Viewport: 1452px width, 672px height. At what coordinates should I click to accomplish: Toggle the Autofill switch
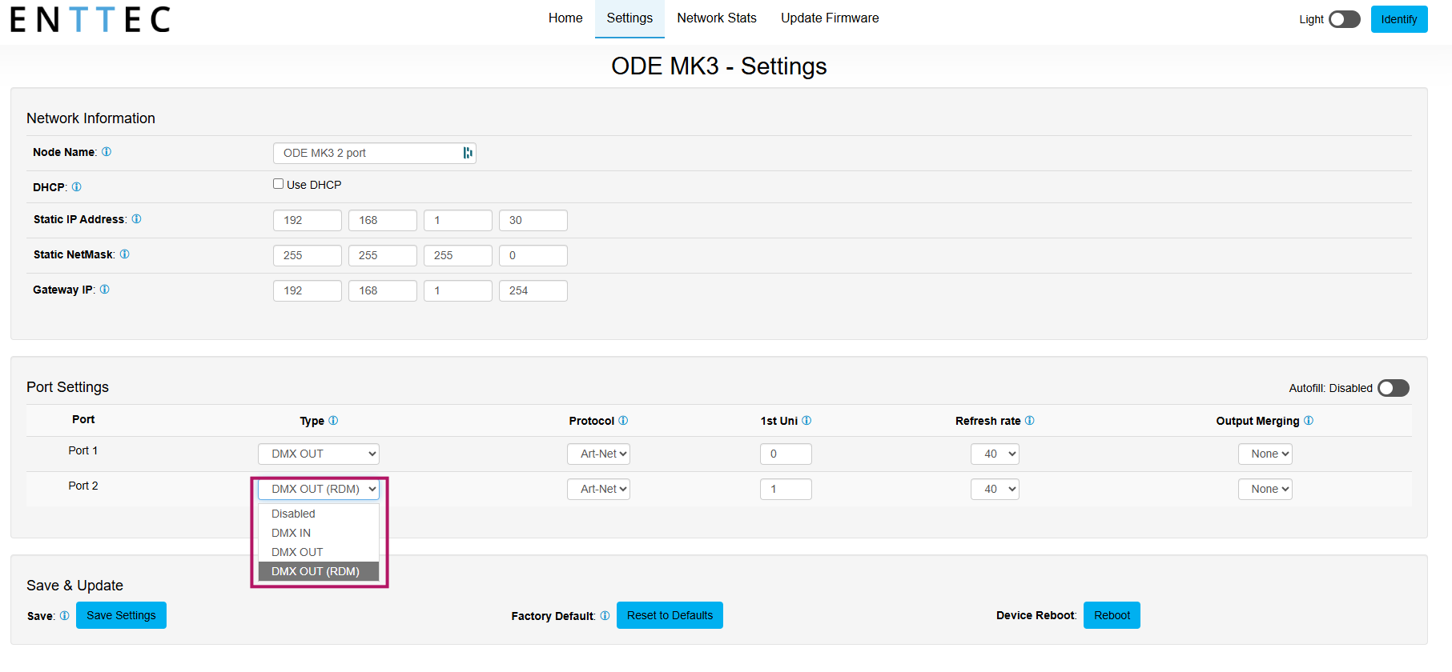pos(1394,388)
